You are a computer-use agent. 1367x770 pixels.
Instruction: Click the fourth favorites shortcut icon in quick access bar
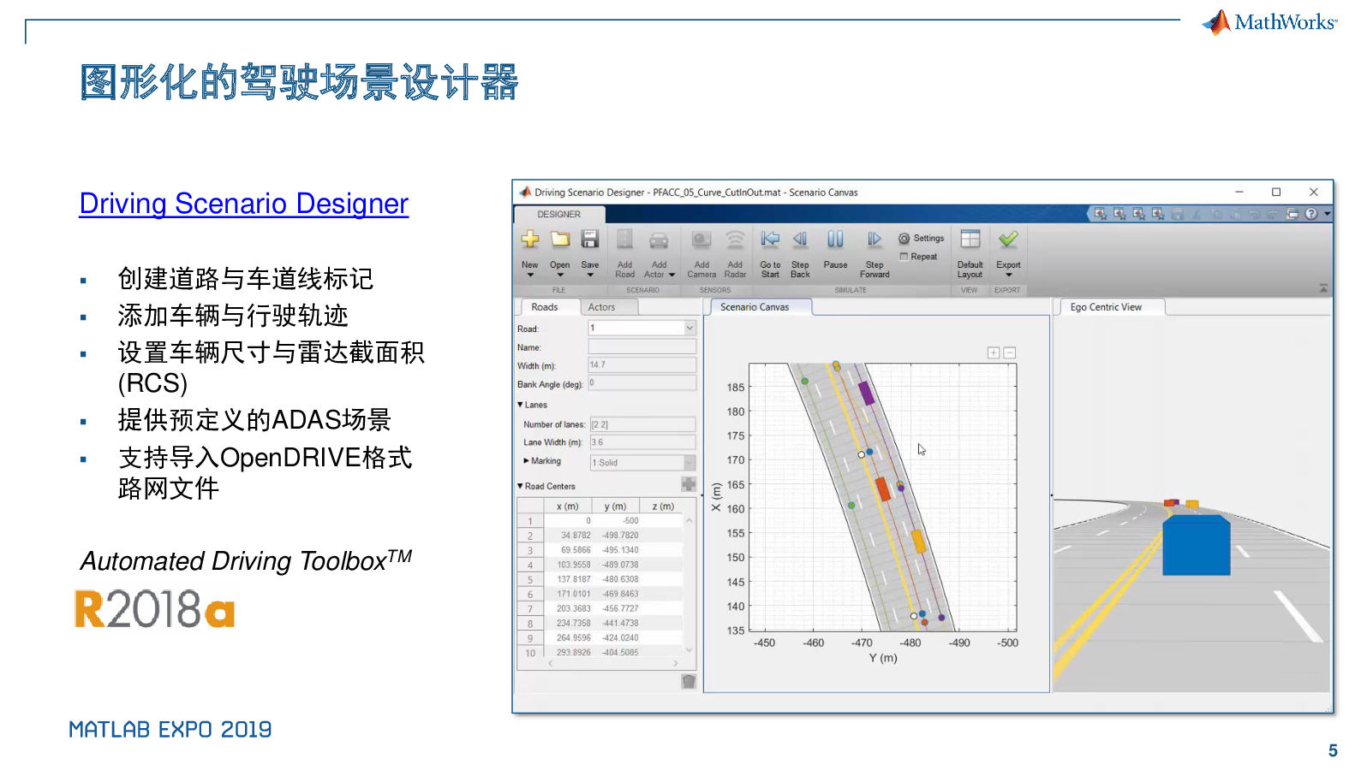tap(1158, 214)
